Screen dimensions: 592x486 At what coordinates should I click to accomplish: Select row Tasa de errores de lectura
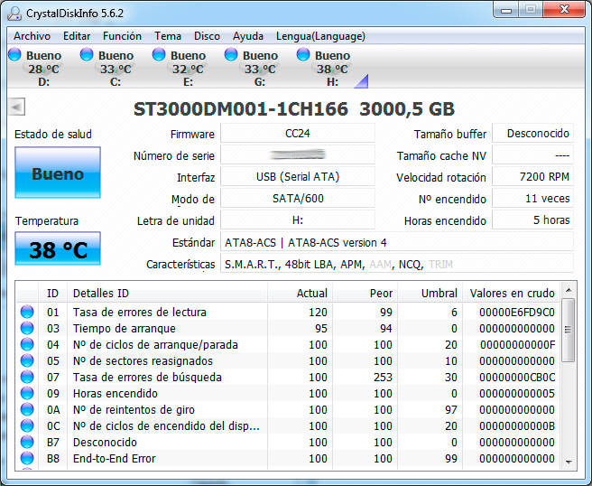pyautogui.click(x=289, y=313)
